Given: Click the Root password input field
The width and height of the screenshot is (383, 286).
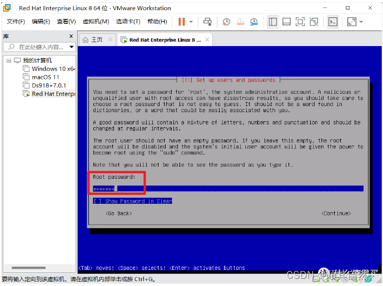Looking at the screenshot, I should point(228,188).
